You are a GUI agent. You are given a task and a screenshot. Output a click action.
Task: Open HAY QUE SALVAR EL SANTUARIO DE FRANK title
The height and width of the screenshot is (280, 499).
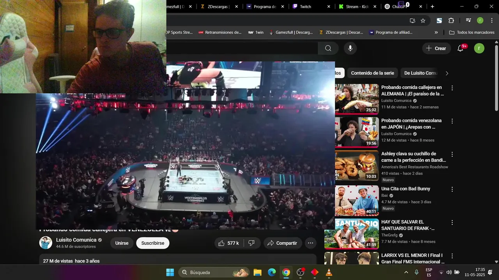click(x=408, y=225)
